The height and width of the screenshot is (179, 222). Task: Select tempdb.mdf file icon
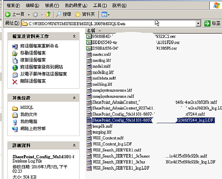pyautogui.click(x=89, y=126)
